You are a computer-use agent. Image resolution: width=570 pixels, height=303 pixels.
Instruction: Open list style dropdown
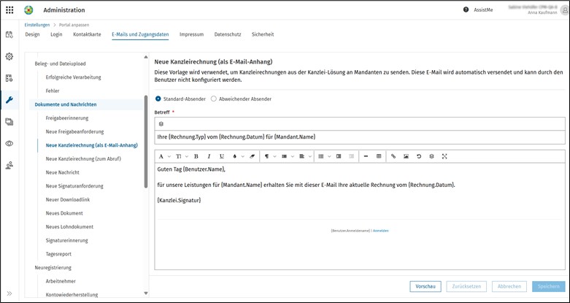coord(323,156)
